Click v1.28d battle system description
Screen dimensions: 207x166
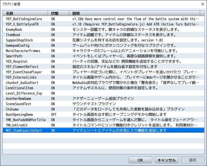(x=136, y=19)
